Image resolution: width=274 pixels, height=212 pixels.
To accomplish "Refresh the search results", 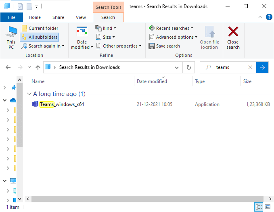I will [189, 67].
